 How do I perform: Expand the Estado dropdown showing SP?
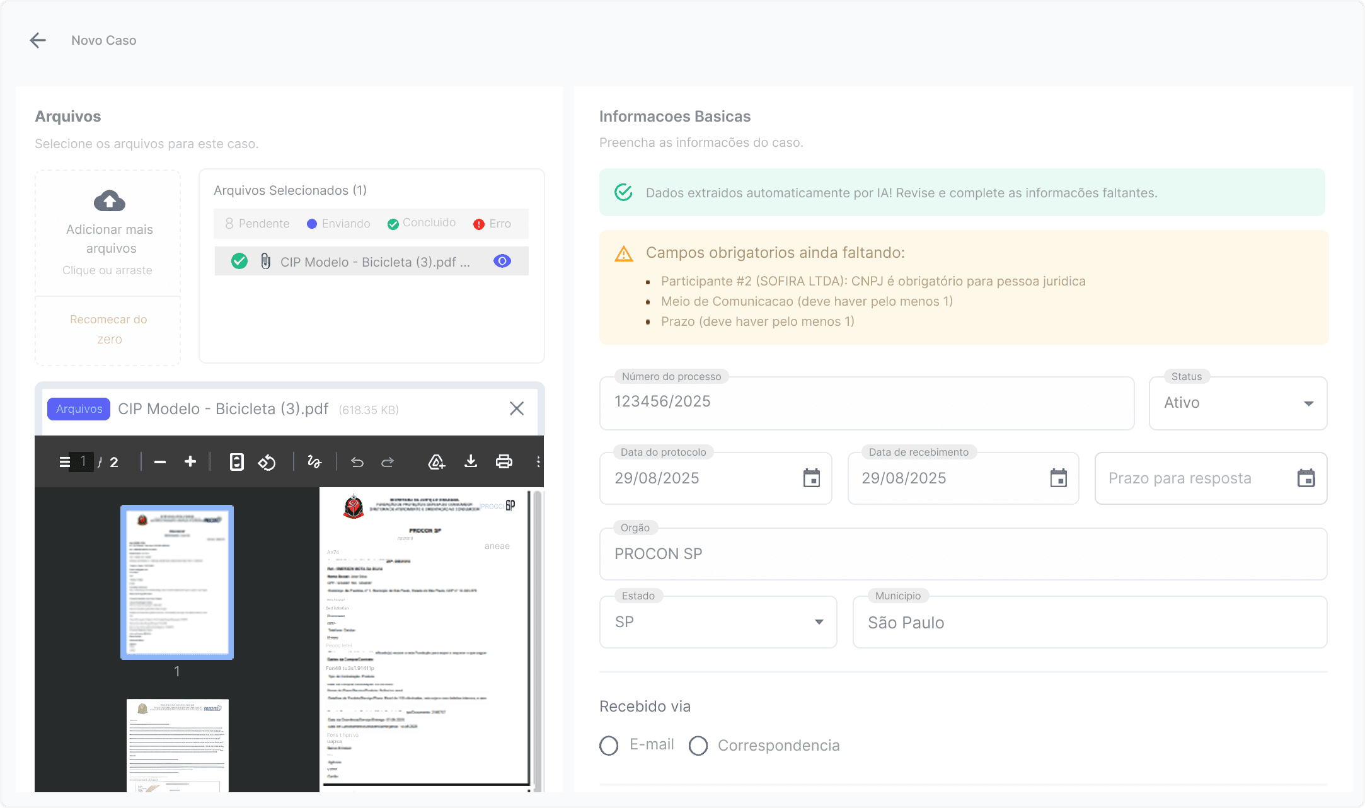[x=718, y=622]
